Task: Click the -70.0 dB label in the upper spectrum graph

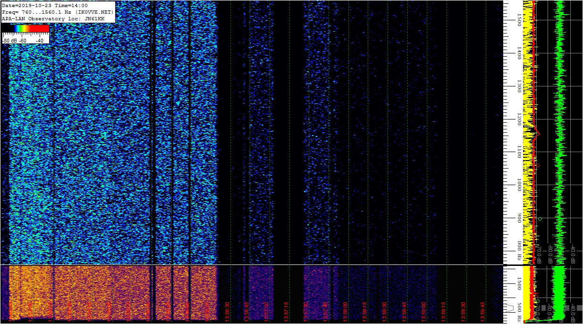Action: pos(539,254)
